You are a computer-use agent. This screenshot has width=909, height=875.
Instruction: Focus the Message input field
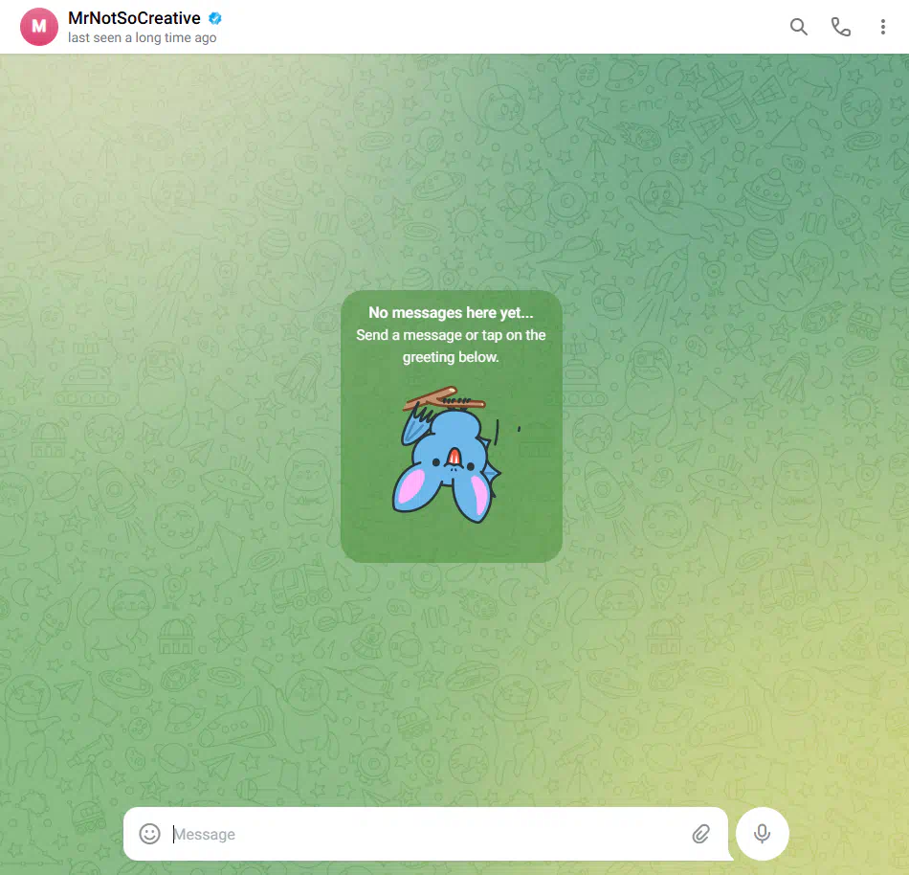point(426,834)
